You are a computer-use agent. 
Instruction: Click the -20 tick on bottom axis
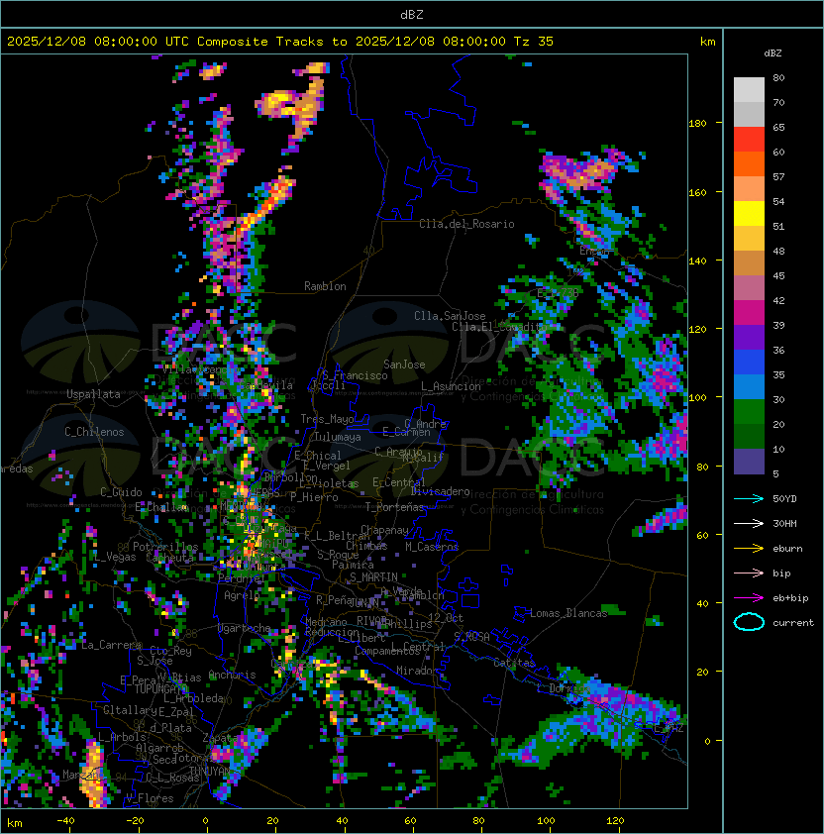(135, 821)
